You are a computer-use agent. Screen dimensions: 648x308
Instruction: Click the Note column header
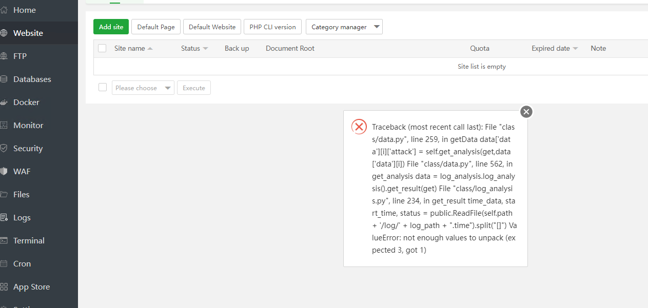click(598, 49)
